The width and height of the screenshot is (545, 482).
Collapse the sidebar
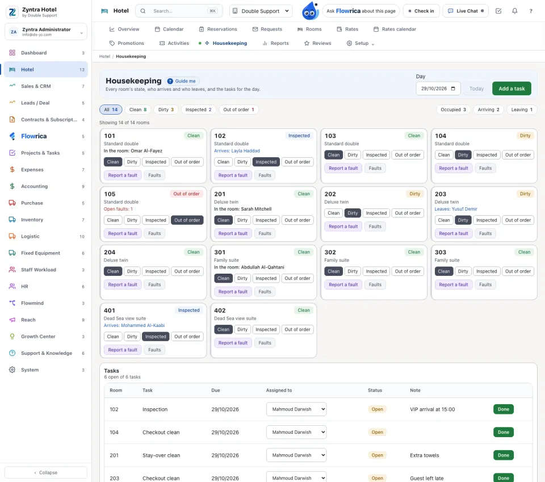46,472
